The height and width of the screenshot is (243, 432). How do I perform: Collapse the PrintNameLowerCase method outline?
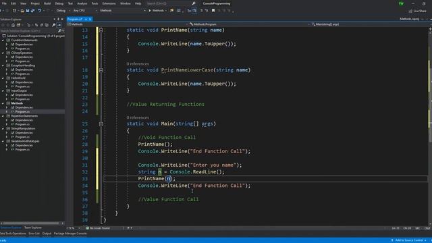[x=101, y=70]
